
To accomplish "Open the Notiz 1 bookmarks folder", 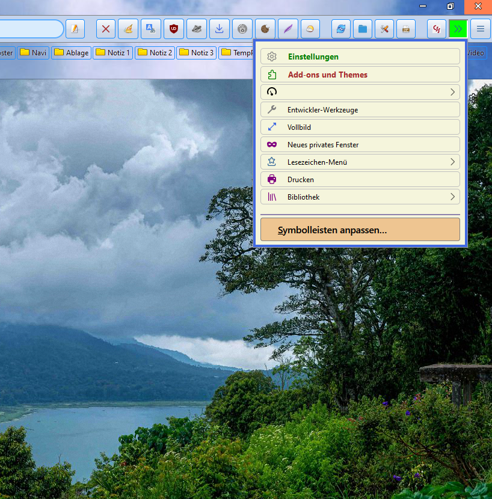I will tap(112, 52).
